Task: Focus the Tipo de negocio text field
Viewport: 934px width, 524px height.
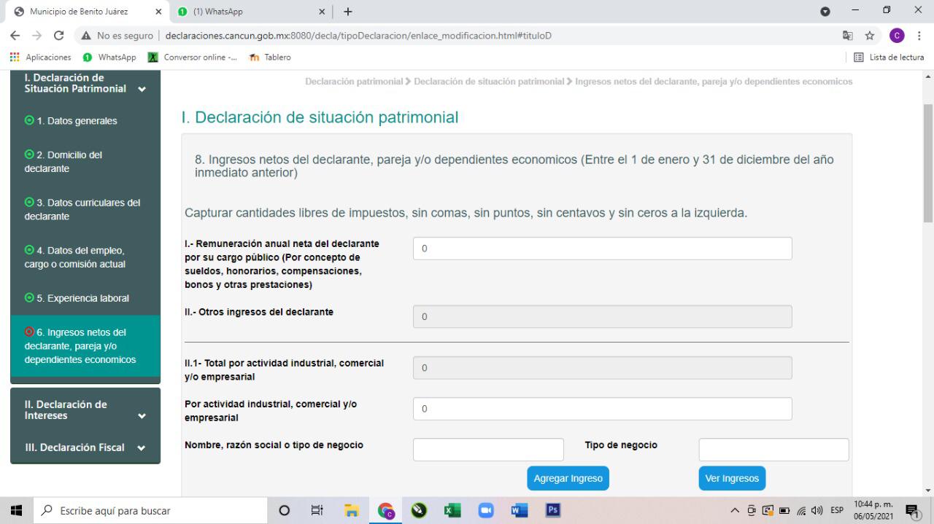Action: tap(773, 450)
